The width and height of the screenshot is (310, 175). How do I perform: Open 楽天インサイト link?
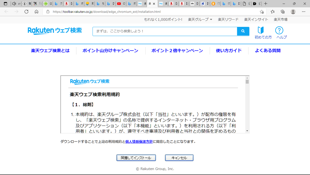(x=256, y=19)
